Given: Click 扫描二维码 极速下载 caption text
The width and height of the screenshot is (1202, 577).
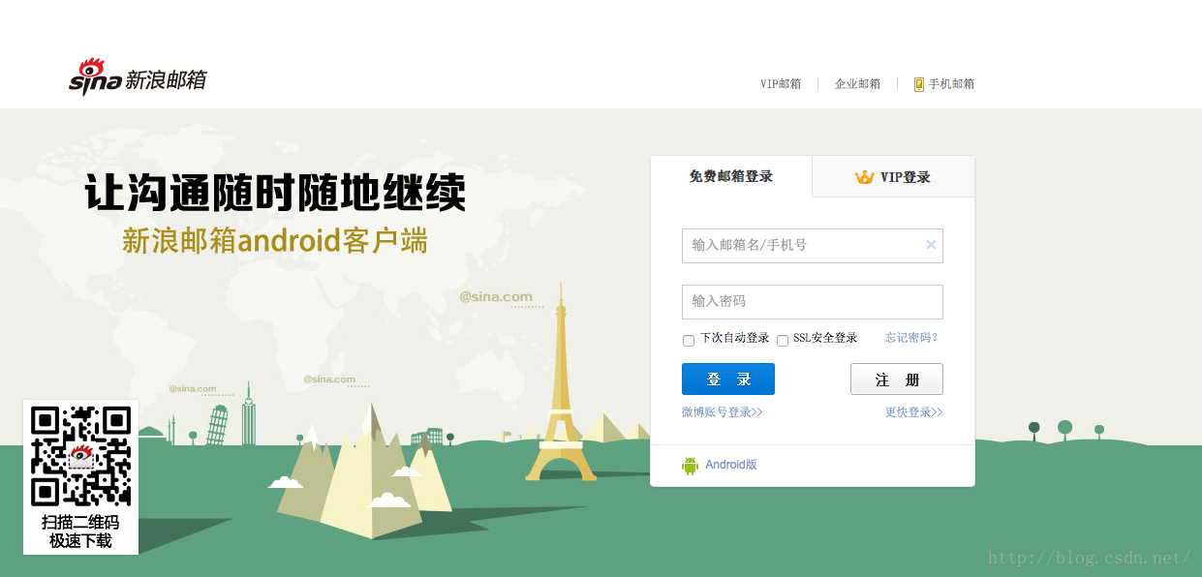Looking at the screenshot, I should [81, 531].
